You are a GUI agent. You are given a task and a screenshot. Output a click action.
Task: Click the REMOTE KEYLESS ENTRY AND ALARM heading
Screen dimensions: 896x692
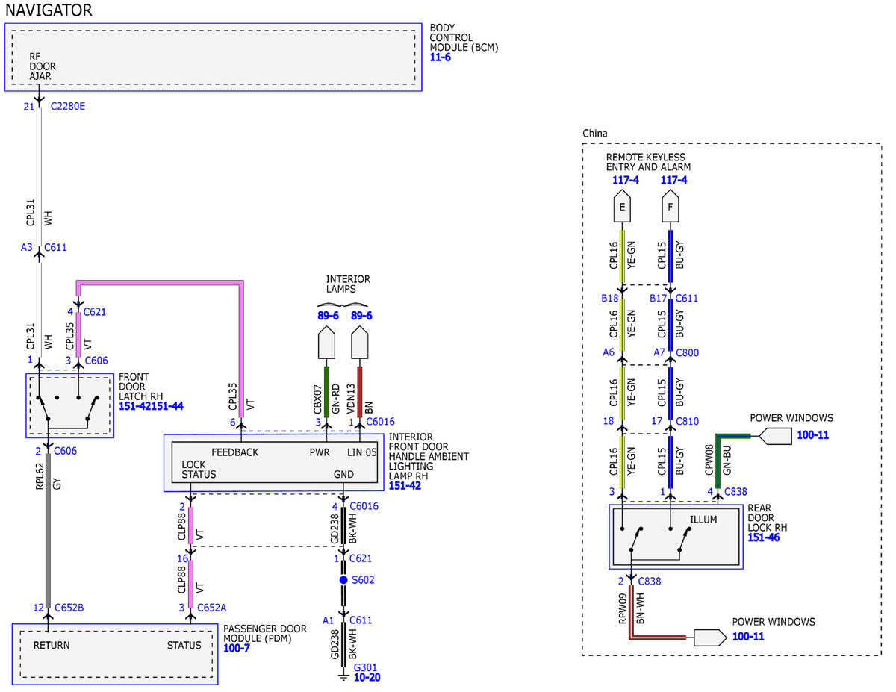pyautogui.click(x=648, y=162)
